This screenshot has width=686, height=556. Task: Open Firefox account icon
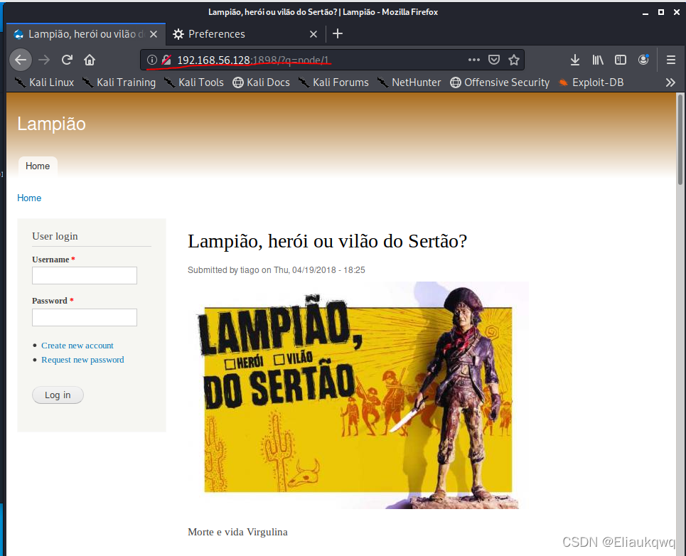[x=643, y=60]
